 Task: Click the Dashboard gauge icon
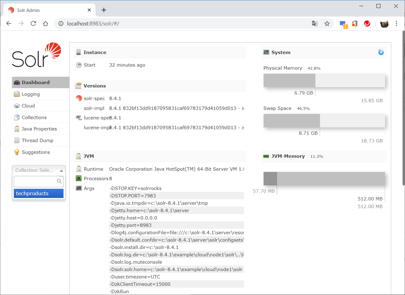17,82
